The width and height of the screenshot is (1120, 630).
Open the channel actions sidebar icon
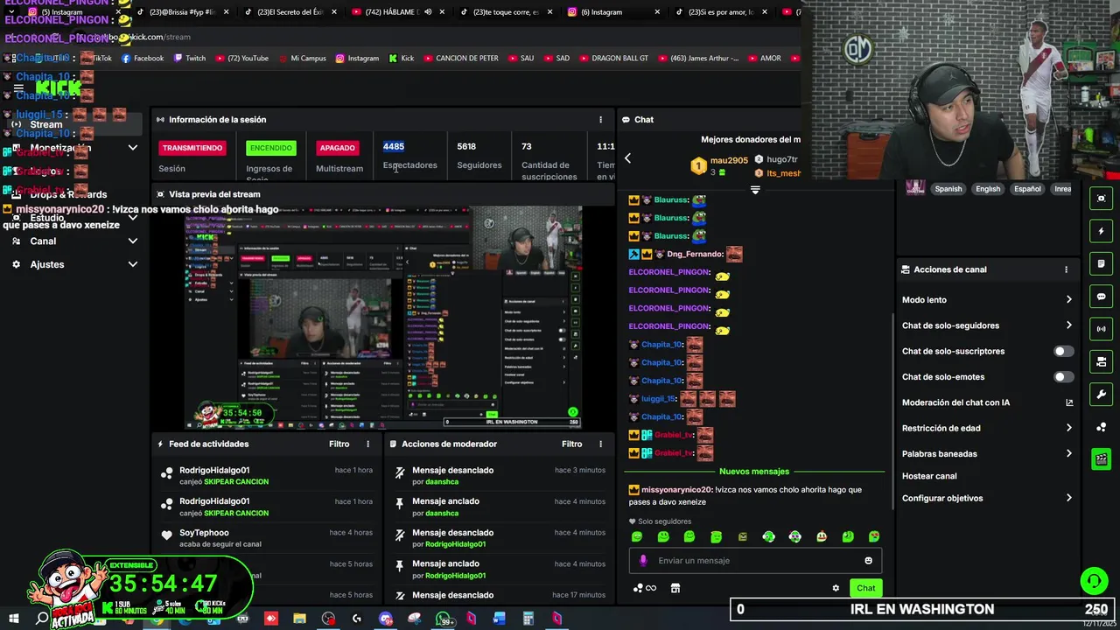[1101, 361]
